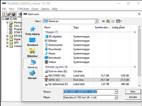The image size is (142, 106).
Task: Collapse the Mapper (7) group
Action: [x=135, y=32]
